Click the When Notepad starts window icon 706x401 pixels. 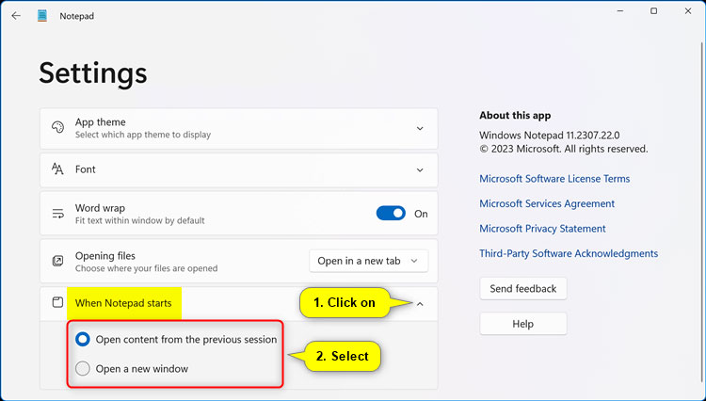pyautogui.click(x=57, y=302)
